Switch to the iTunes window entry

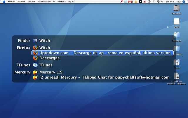pos(46,65)
